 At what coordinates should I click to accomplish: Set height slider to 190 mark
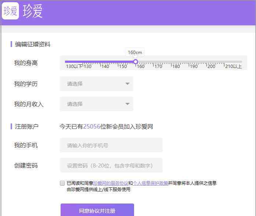coord(189,62)
